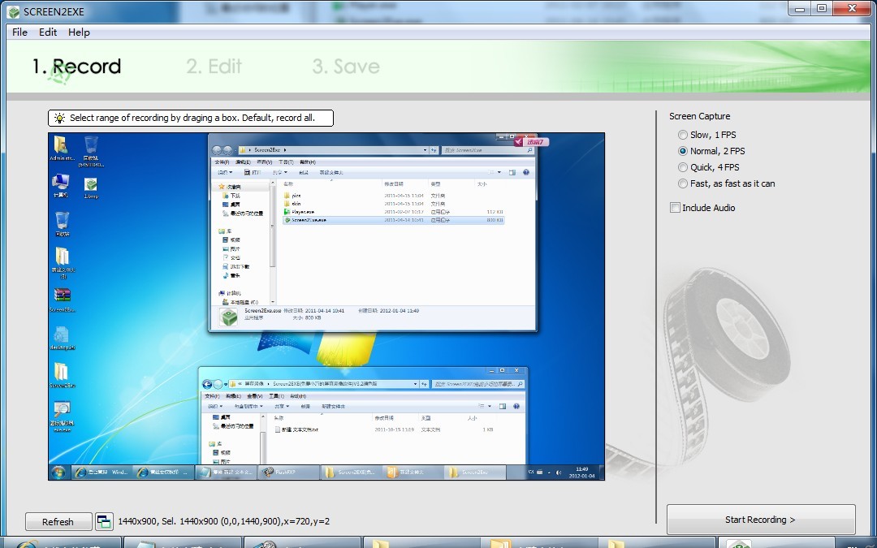Select the Slow, 1 FPS option
Image resolution: width=877 pixels, height=548 pixels.
pos(683,135)
